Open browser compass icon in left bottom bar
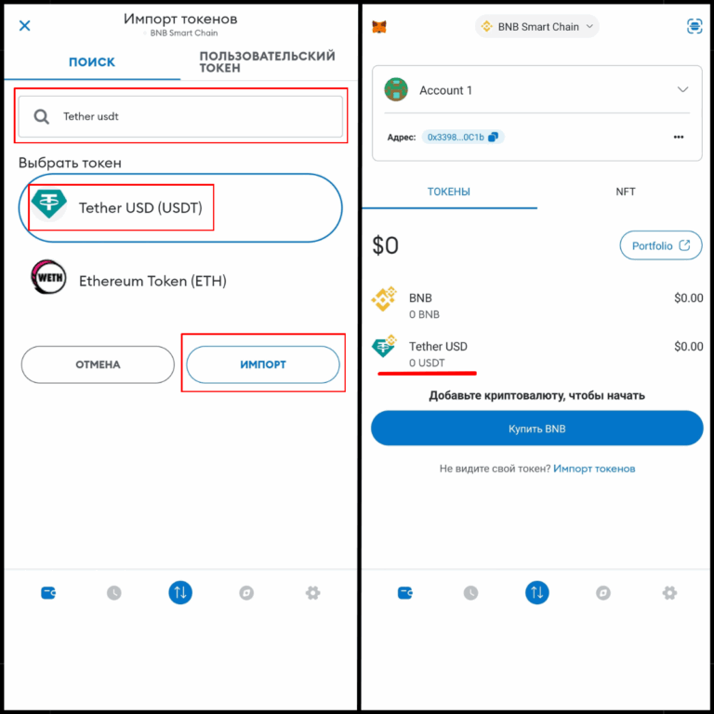Screen dimensions: 714x714 point(246,592)
